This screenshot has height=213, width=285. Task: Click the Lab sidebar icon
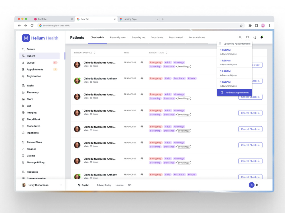click(x=23, y=106)
